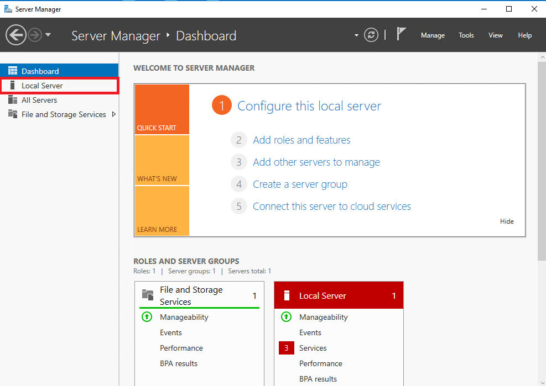The height and width of the screenshot is (386, 546).
Task: Click Configure this local server link
Action: pyautogui.click(x=309, y=106)
